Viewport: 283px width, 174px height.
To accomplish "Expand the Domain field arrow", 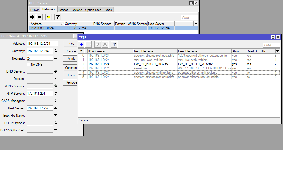I will click(x=56, y=78).
